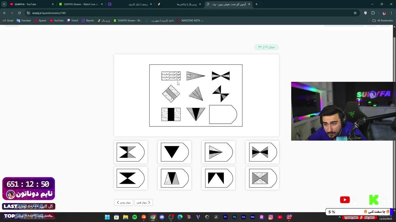
Task: Open File Explorer from the taskbar
Action: (x=125, y=217)
